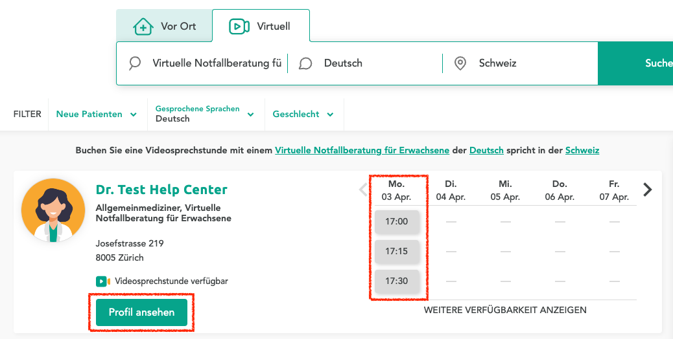Click the doctor avatar picture
The image size is (673, 339).
pos(53,210)
